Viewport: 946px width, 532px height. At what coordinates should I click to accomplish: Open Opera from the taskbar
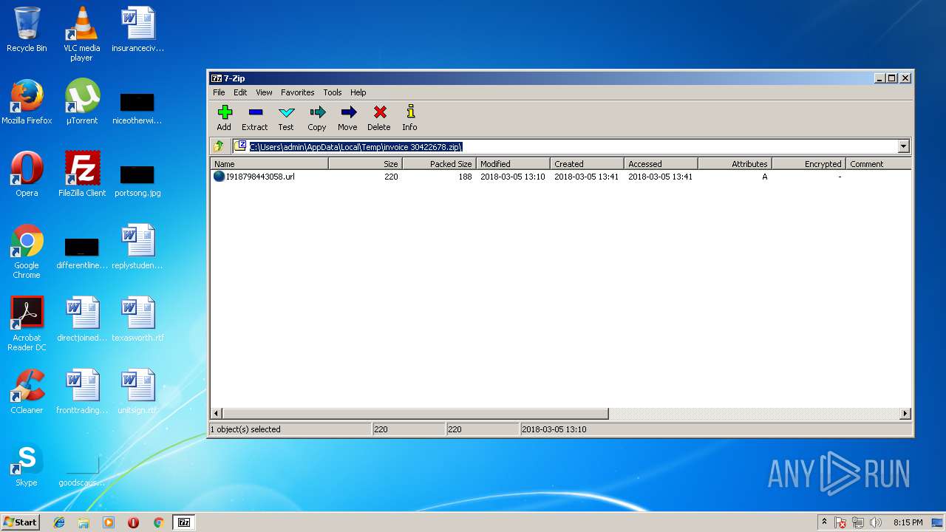pos(133,522)
